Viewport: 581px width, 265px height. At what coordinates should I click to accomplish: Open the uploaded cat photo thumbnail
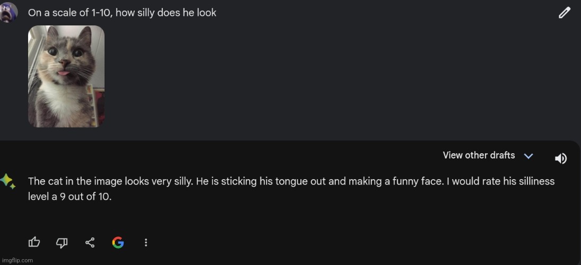[x=66, y=76]
